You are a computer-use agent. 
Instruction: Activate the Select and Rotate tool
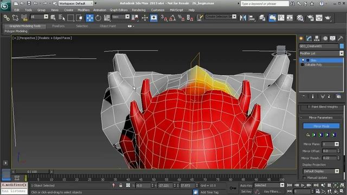[98, 18]
